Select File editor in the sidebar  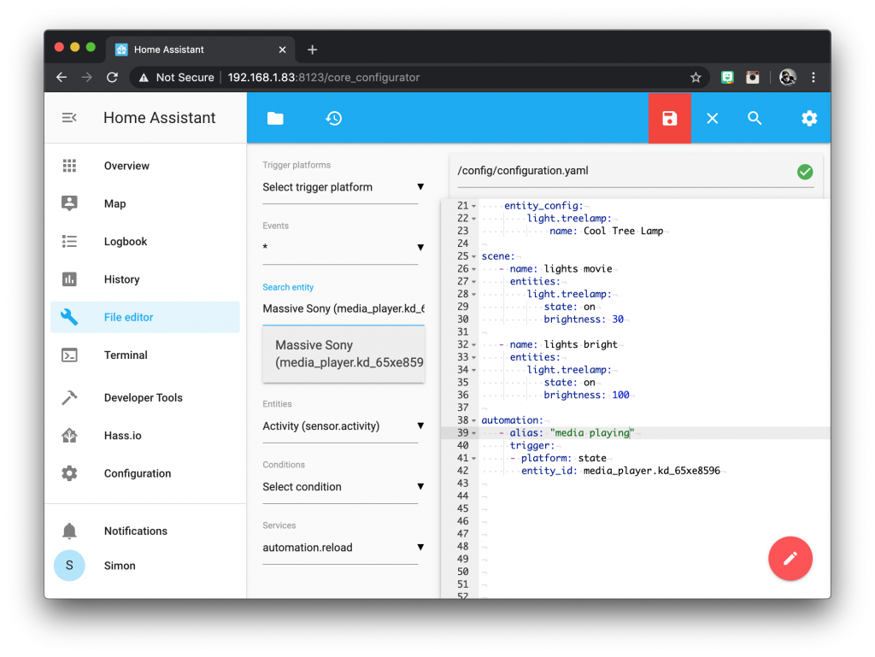point(145,317)
